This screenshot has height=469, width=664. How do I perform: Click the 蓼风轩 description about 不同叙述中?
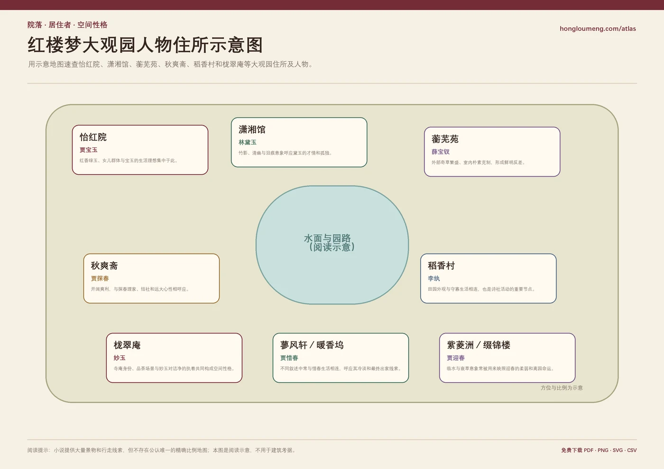(341, 369)
